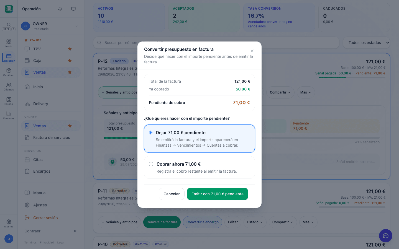This screenshot has height=249, width=399.
Task: Expand the OWNER account dropdown
Action: (76, 26)
